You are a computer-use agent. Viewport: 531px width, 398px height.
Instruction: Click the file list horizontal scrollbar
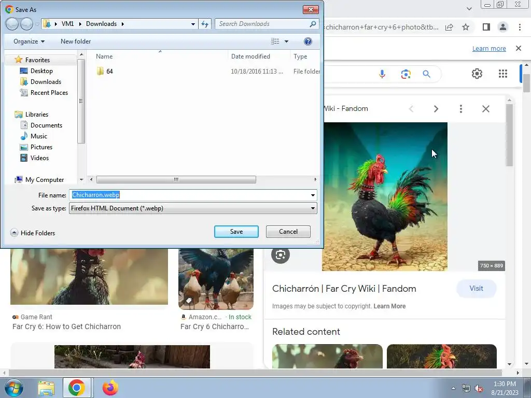[176, 179]
